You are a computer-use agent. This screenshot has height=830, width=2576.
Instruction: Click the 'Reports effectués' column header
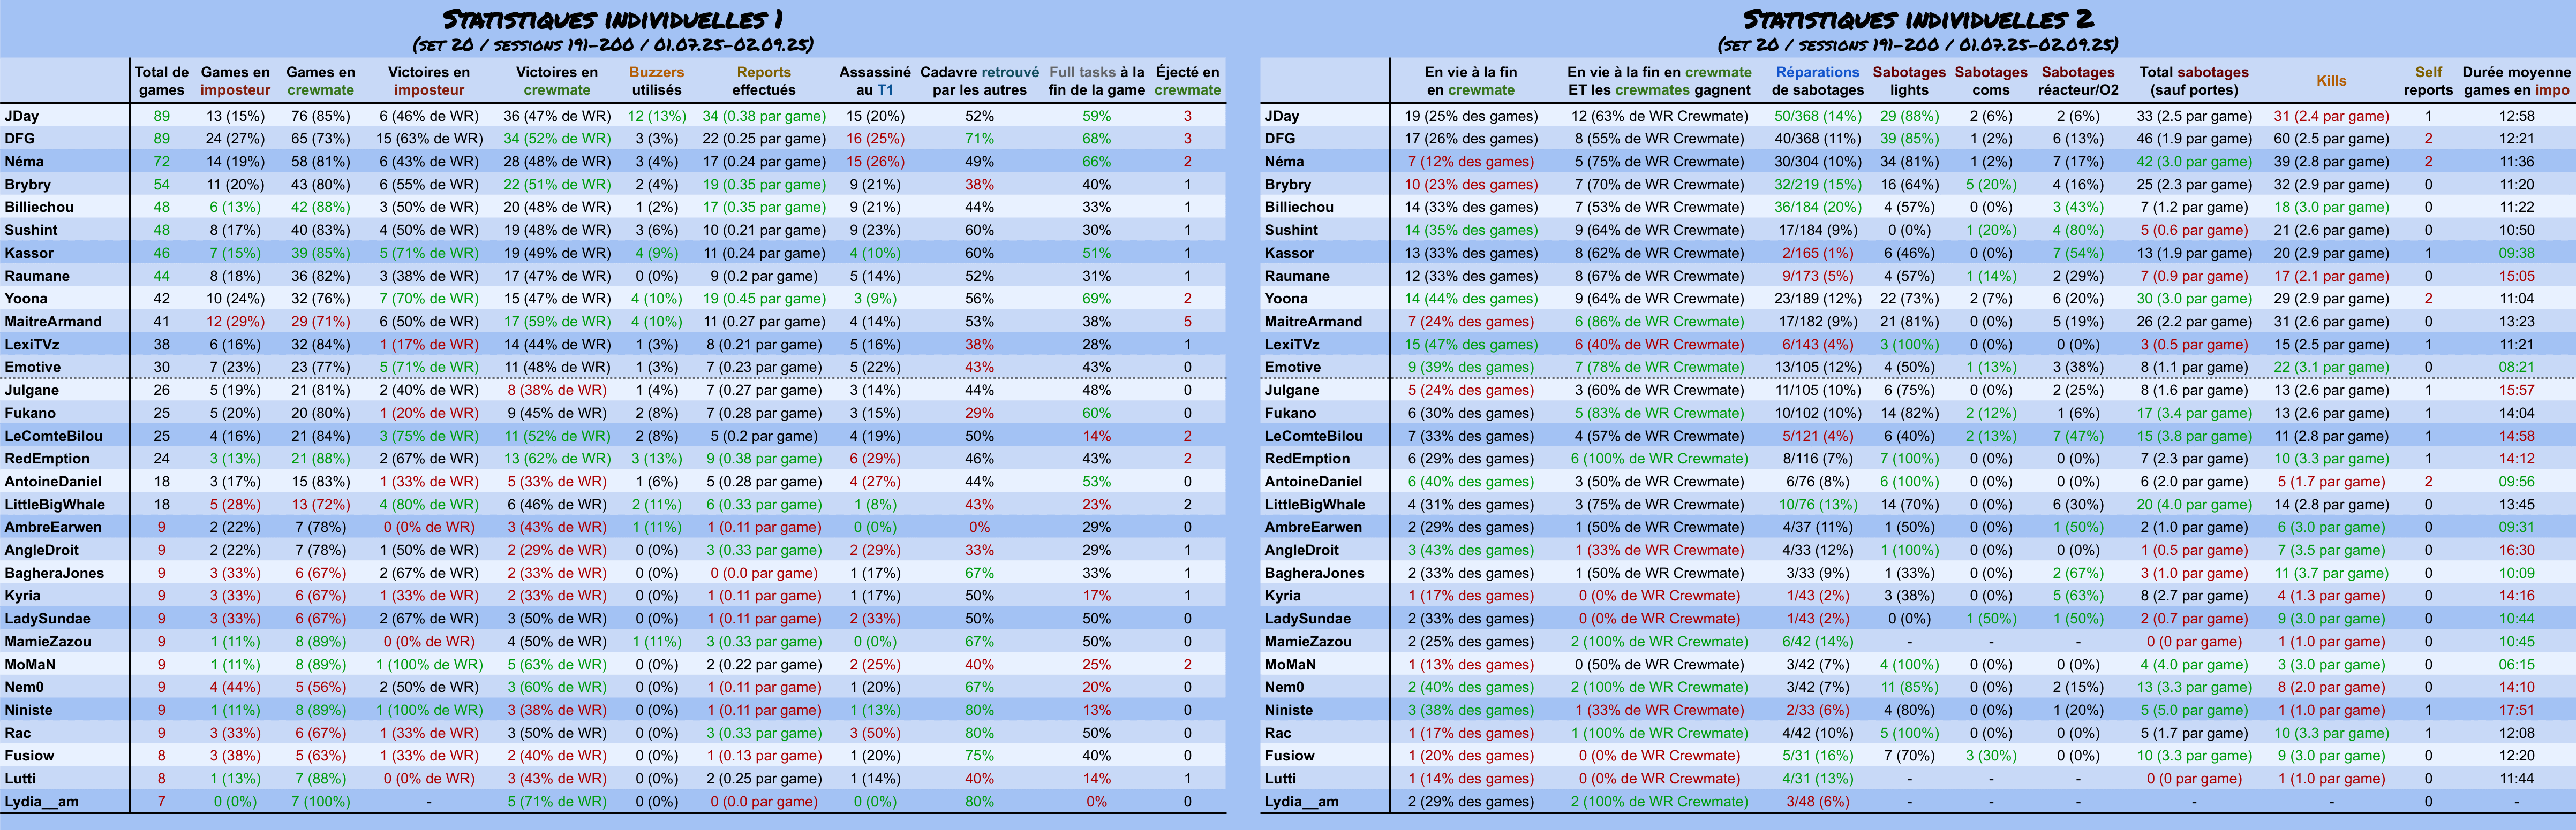(763, 81)
